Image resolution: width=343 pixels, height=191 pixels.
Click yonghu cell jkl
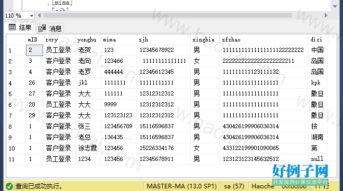click(x=88, y=83)
